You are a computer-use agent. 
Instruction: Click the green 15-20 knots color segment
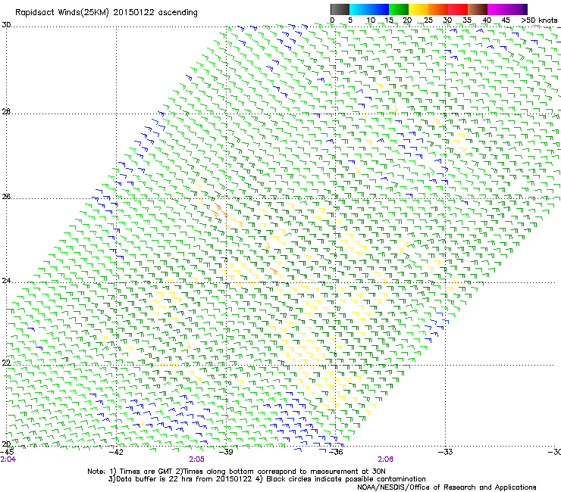click(x=399, y=9)
